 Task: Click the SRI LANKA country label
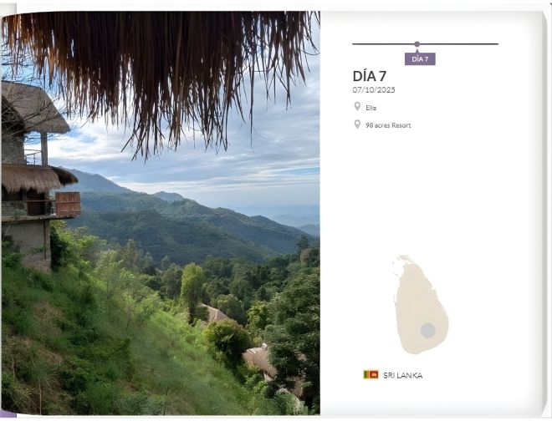pyautogui.click(x=403, y=376)
